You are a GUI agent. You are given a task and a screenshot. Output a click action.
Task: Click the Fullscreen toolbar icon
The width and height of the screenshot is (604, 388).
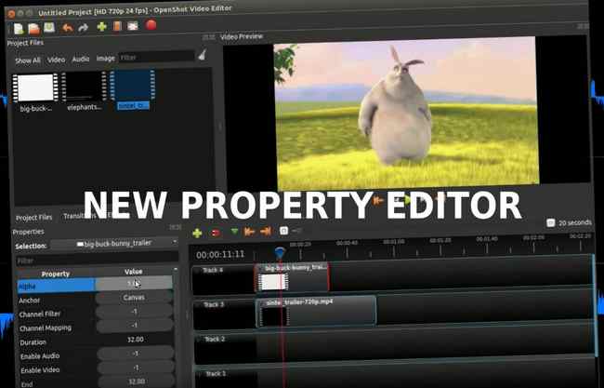(x=133, y=26)
